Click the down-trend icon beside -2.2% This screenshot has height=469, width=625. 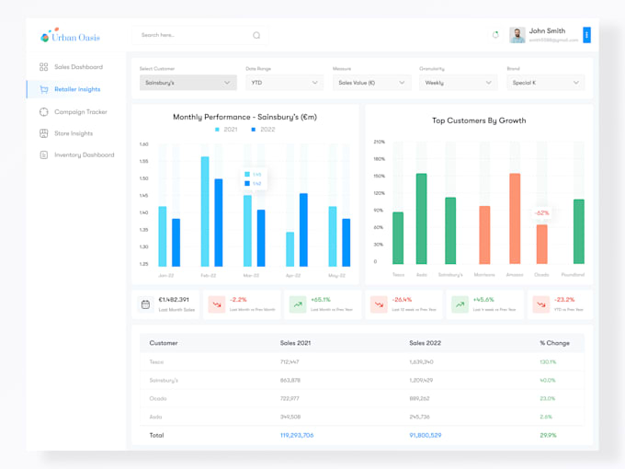click(x=217, y=304)
